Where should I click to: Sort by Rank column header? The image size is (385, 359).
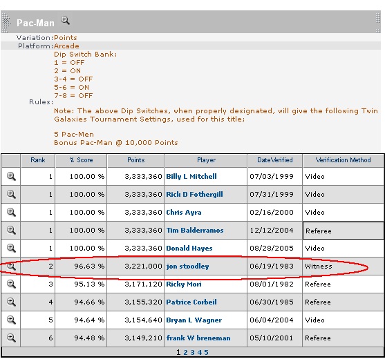[x=38, y=160]
